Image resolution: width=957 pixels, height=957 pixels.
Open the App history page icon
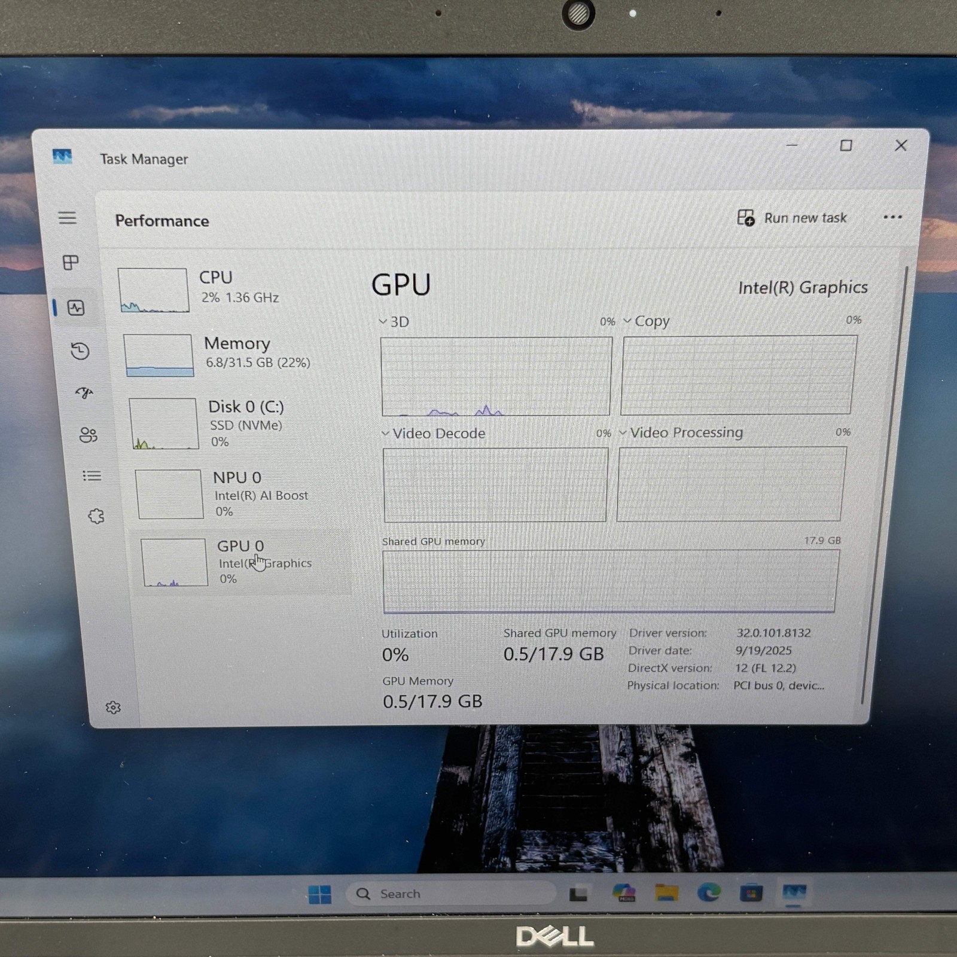pos(80,351)
